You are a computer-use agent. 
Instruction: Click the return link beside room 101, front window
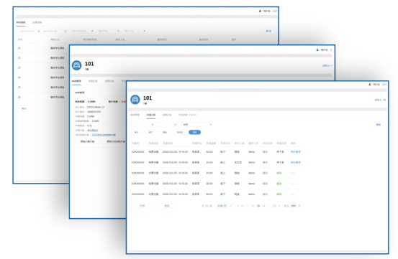tap(380, 100)
